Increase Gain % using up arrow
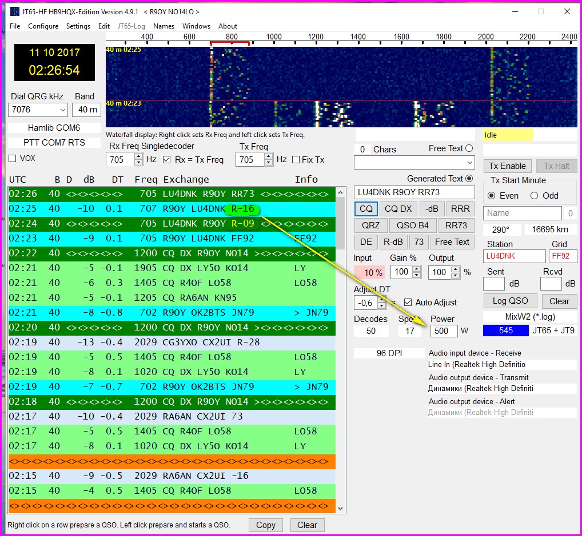Viewport: 582px width, 536px height. 417,269
